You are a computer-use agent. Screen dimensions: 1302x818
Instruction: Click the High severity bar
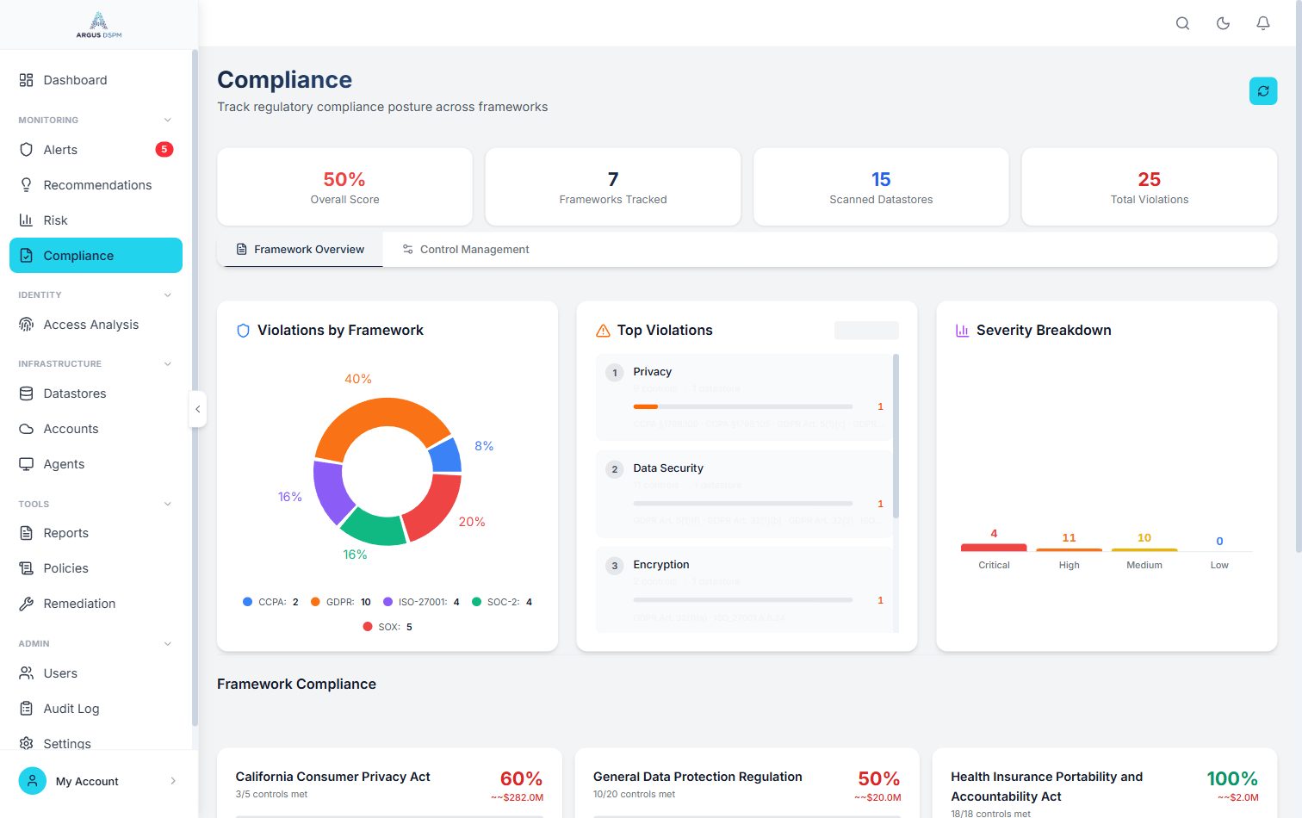[x=1069, y=549]
